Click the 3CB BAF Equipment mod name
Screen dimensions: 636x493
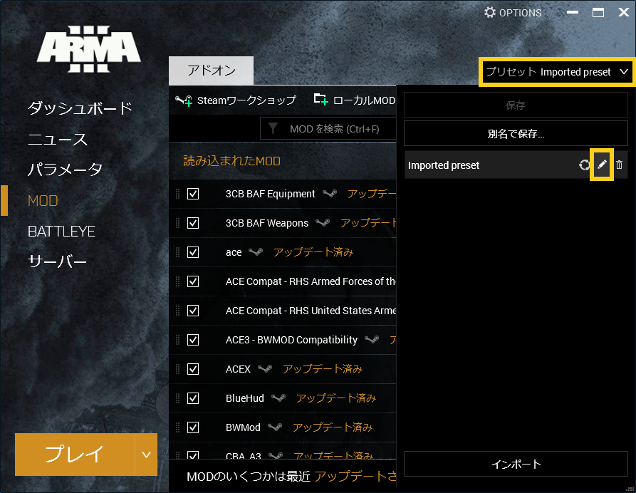point(270,194)
